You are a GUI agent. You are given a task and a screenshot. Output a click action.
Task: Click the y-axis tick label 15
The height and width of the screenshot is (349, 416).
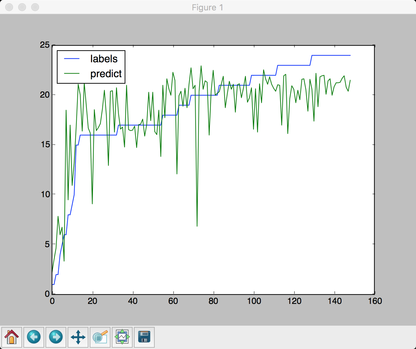click(45, 144)
